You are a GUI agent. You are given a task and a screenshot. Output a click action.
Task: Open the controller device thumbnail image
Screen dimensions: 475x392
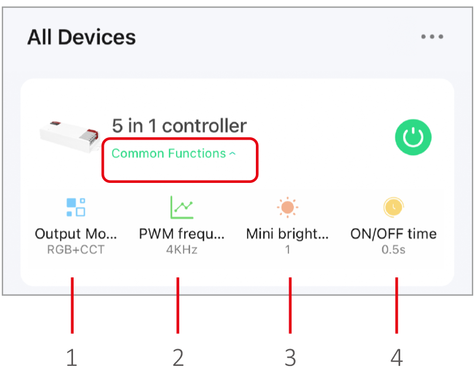coord(69,137)
